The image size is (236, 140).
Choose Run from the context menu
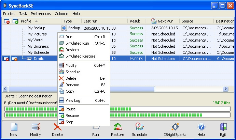[x=84, y=37]
